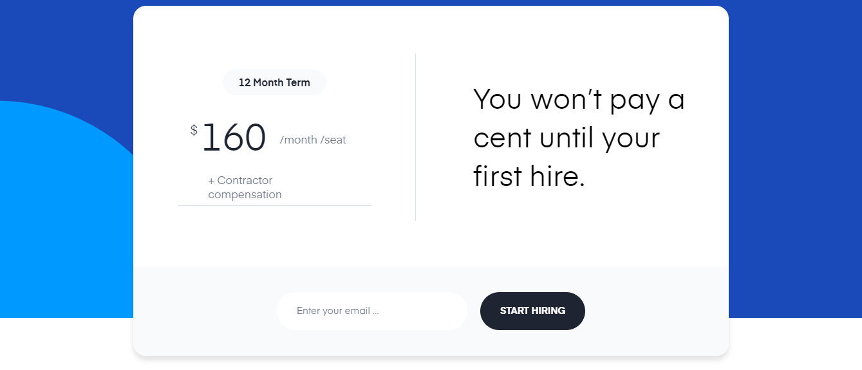Click the dark blue background right of card

795,161
